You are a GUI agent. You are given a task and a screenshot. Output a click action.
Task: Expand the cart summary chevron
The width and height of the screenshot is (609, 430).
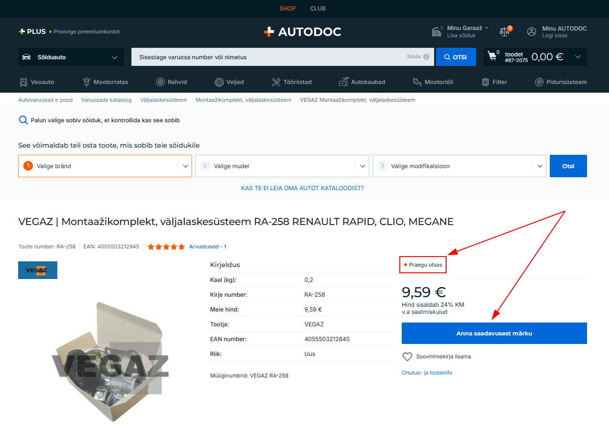[578, 57]
